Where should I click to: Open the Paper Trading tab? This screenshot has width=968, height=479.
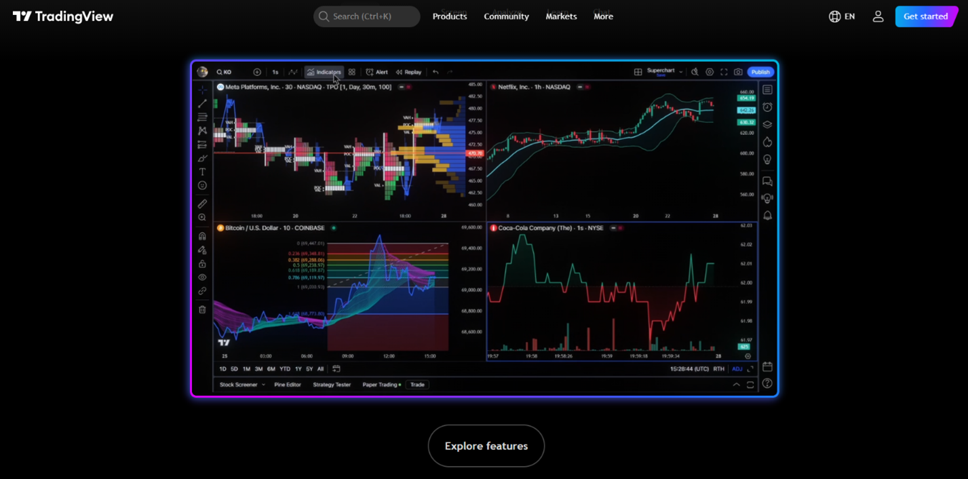(381, 385)
